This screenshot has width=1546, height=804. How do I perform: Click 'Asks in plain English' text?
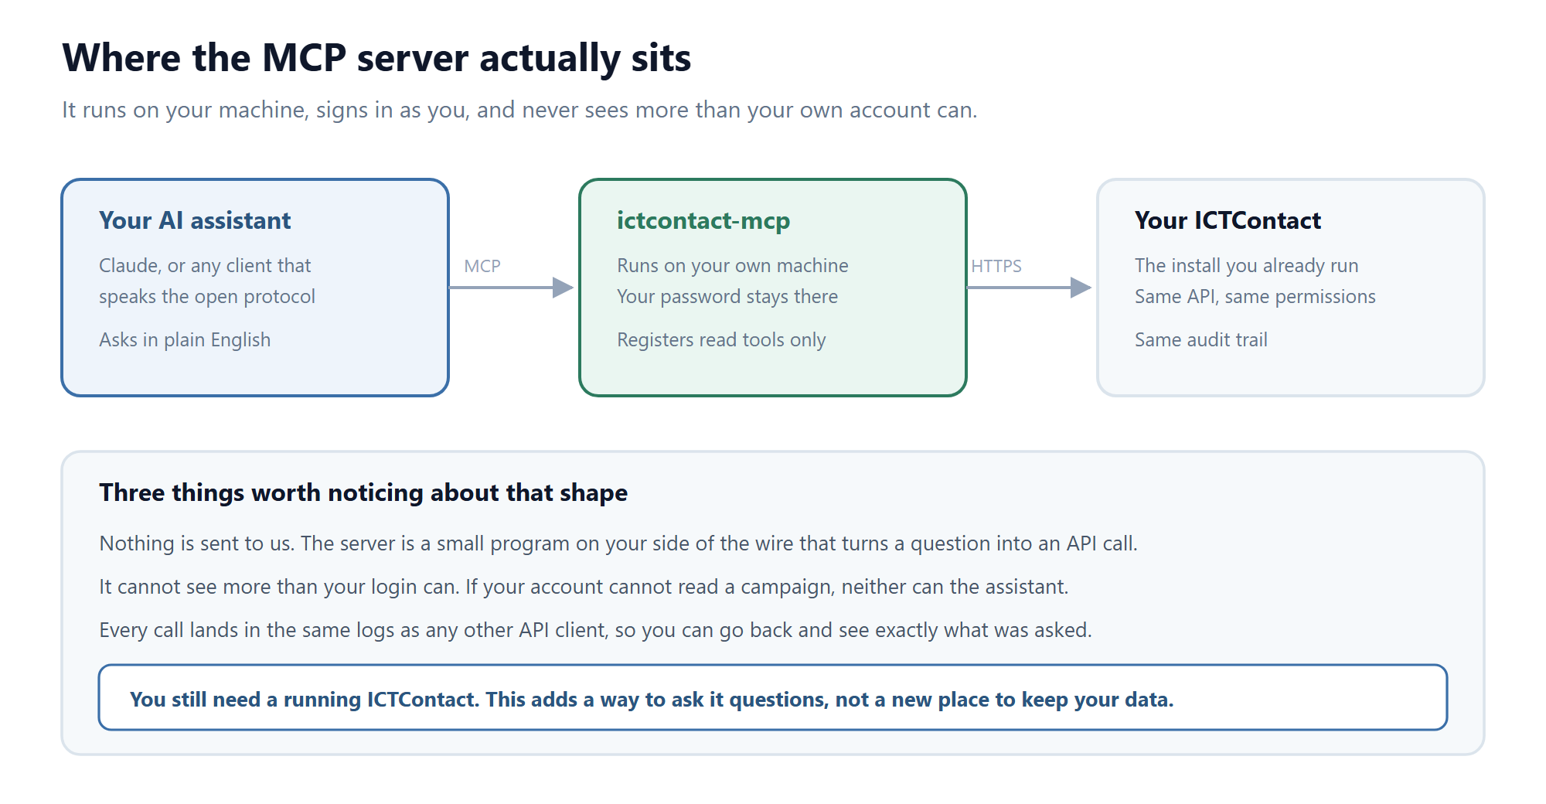185,339
